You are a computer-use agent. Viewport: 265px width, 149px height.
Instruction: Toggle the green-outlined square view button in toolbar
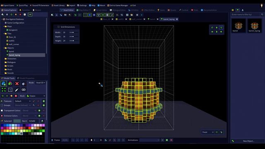(x=85, y=15)
